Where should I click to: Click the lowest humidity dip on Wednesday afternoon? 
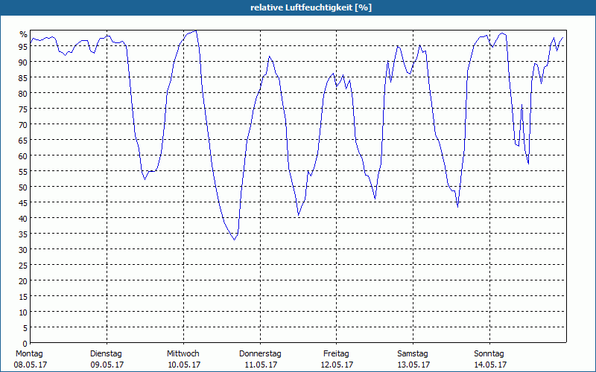(x=234, y=240)
